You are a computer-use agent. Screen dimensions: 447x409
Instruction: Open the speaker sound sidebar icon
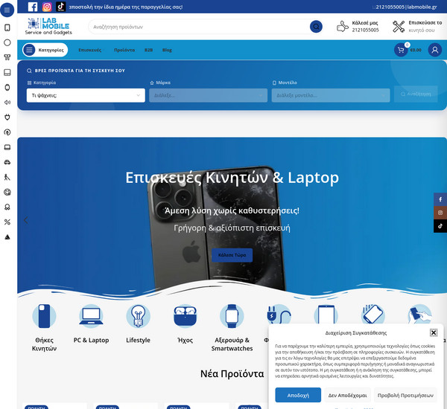tap(7, 102)
